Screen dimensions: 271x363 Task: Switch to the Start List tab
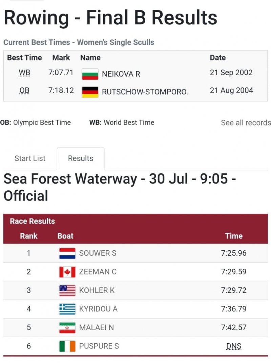coord(30,158)
